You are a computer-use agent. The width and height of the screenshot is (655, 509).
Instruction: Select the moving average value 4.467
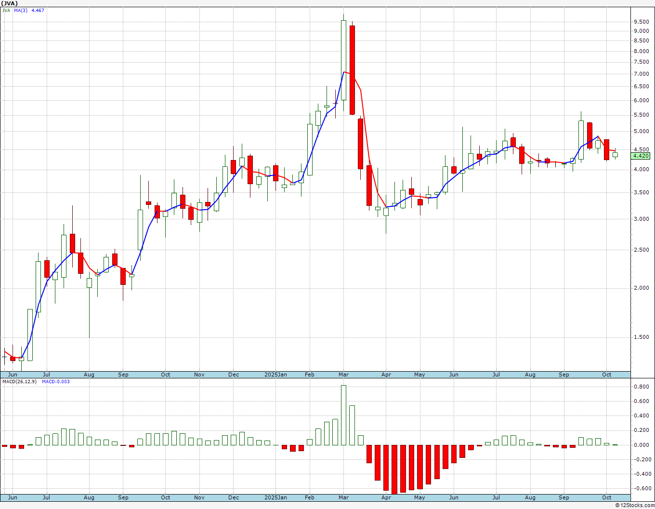pos(38,10)
